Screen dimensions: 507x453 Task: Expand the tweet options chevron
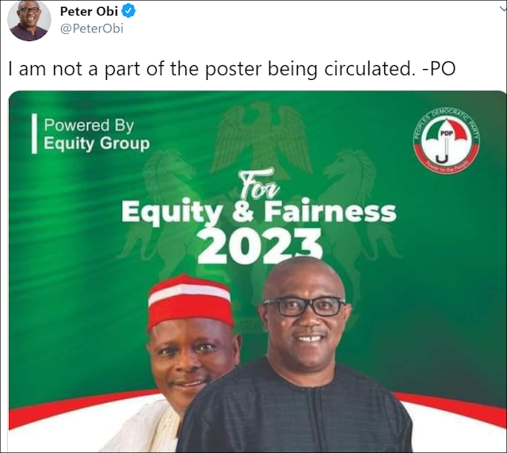pos(503,9)
